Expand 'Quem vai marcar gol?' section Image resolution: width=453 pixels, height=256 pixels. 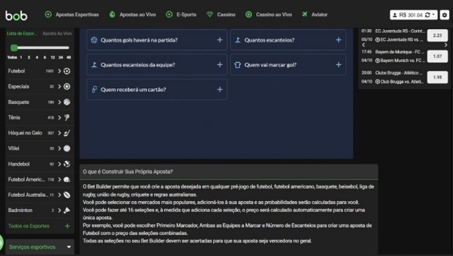(x=339, y=65)
